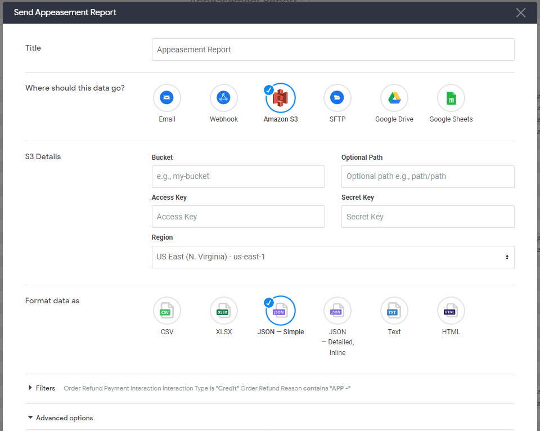Select the CSV format icon

click(x=166, y=310)
